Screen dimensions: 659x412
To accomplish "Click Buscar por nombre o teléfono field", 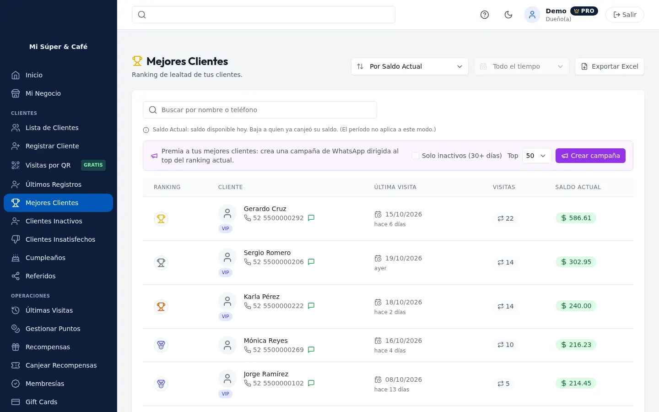I will (260, 110).
